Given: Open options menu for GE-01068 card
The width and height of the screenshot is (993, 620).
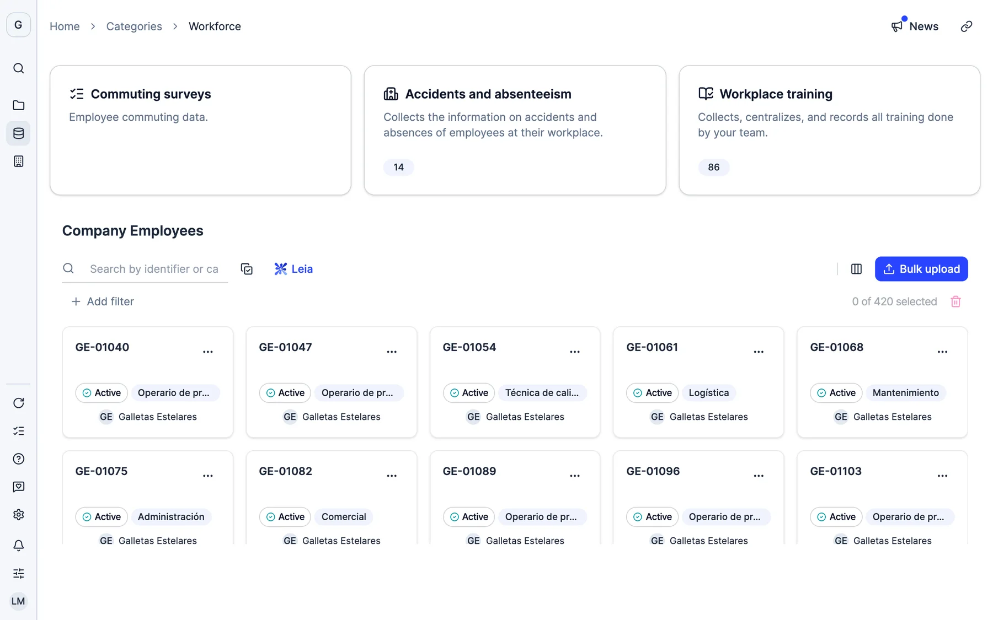Looking at the screenshot, I should 942,352.
